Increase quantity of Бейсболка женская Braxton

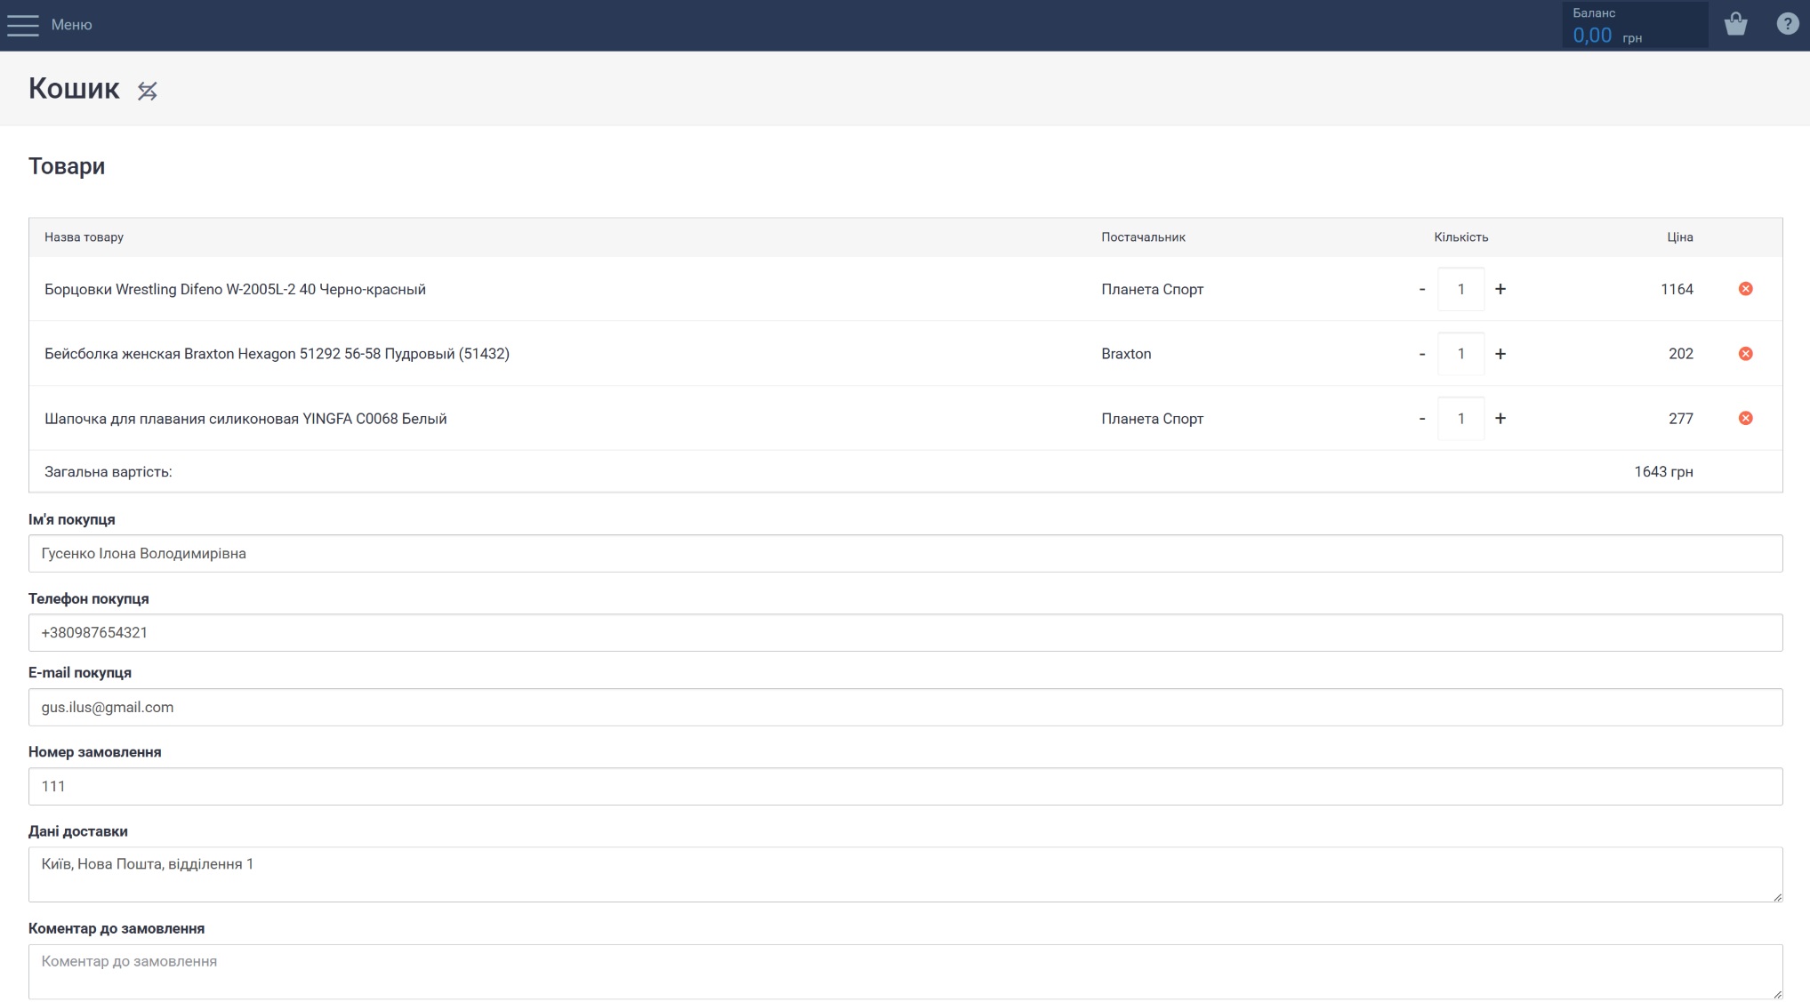[x=1500, y=354]
